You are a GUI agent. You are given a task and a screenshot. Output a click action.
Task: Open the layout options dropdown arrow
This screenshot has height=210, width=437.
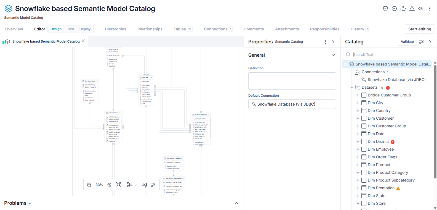click(136, 185)
